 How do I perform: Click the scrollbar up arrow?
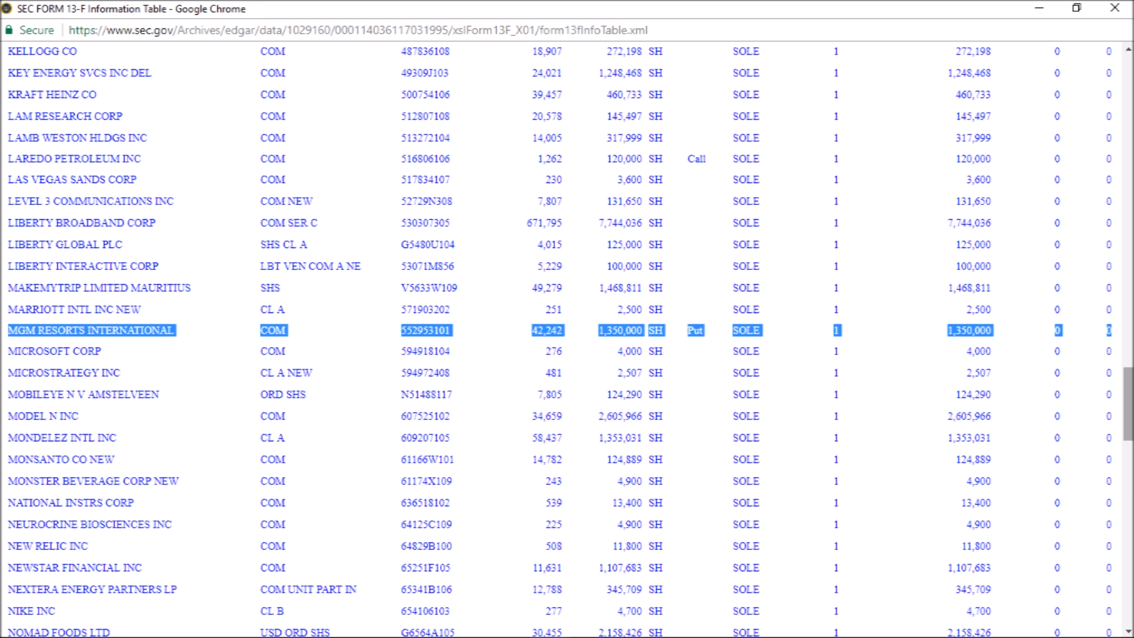[1128, 49]
